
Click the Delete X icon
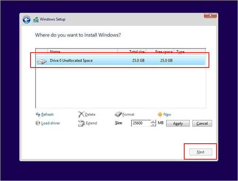(x=81, y=114)
